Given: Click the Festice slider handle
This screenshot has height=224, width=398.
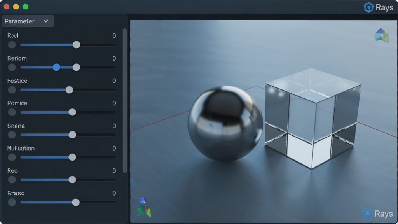Looking at the screenshot, I should coord(69,90).
